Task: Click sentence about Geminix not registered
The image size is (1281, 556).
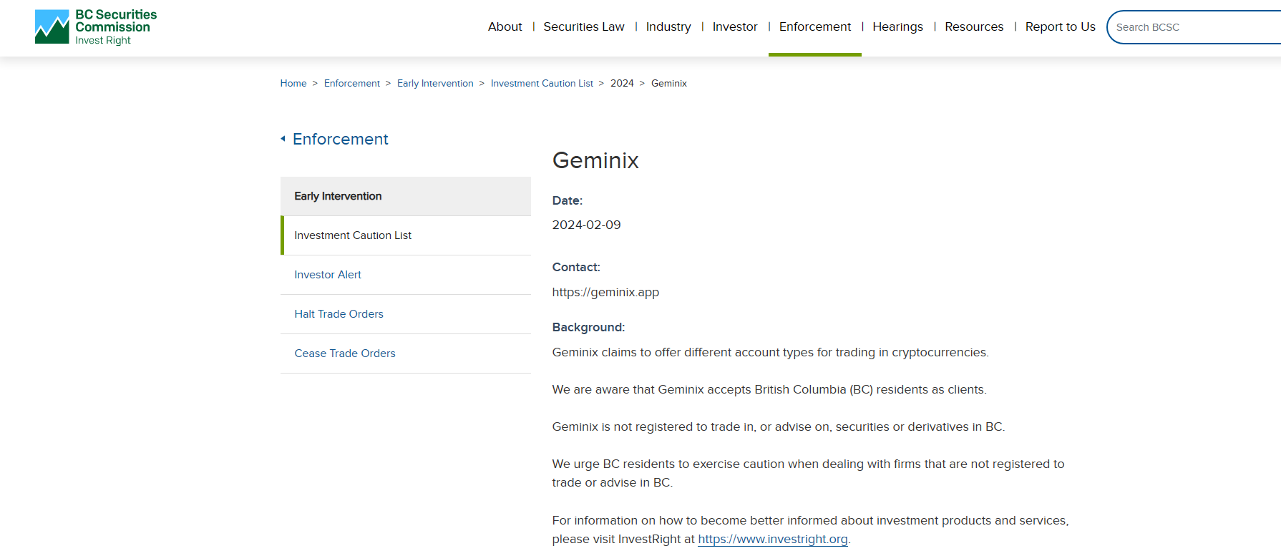Action: pos(779,426)
